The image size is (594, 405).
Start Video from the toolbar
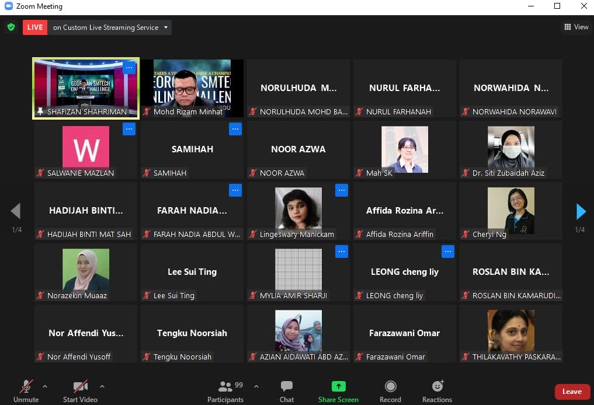click(80, 392)
